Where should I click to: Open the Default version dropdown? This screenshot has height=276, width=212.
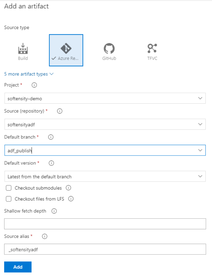tap(105, 176)
